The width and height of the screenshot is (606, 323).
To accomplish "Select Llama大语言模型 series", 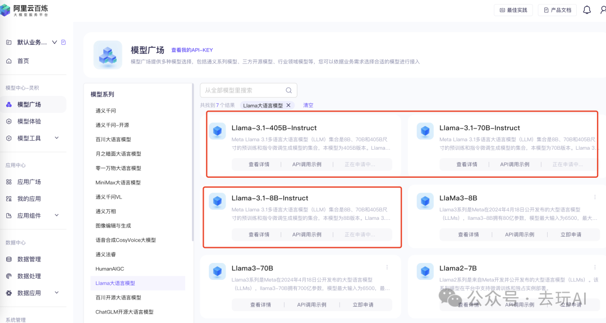I will 137,283.
